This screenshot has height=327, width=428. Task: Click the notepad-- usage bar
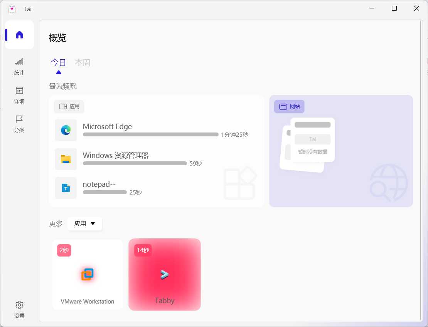pos(105,192)
